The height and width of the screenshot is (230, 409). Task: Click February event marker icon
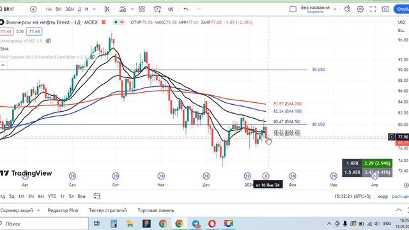point(293,176)
